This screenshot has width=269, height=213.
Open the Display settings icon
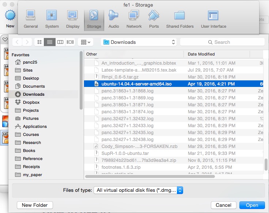point(73,19)
